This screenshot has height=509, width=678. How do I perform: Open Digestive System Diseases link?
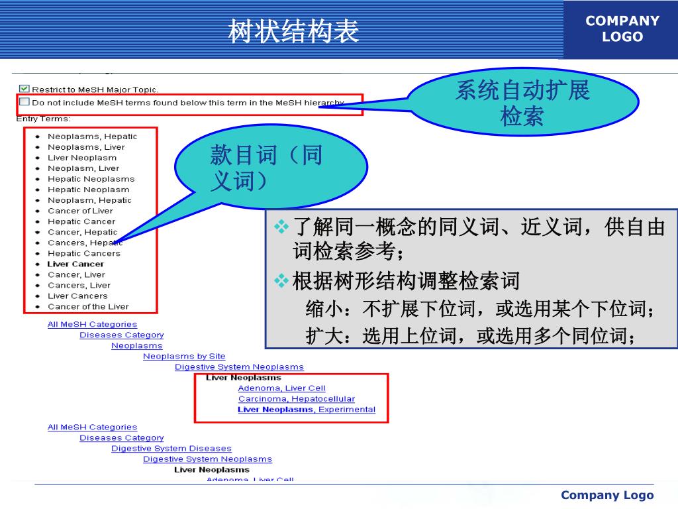pos(171,449)
